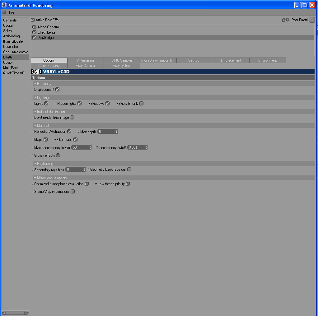
Task: Toggle the Effetti Lente checkbox
Action: point(35,32)
